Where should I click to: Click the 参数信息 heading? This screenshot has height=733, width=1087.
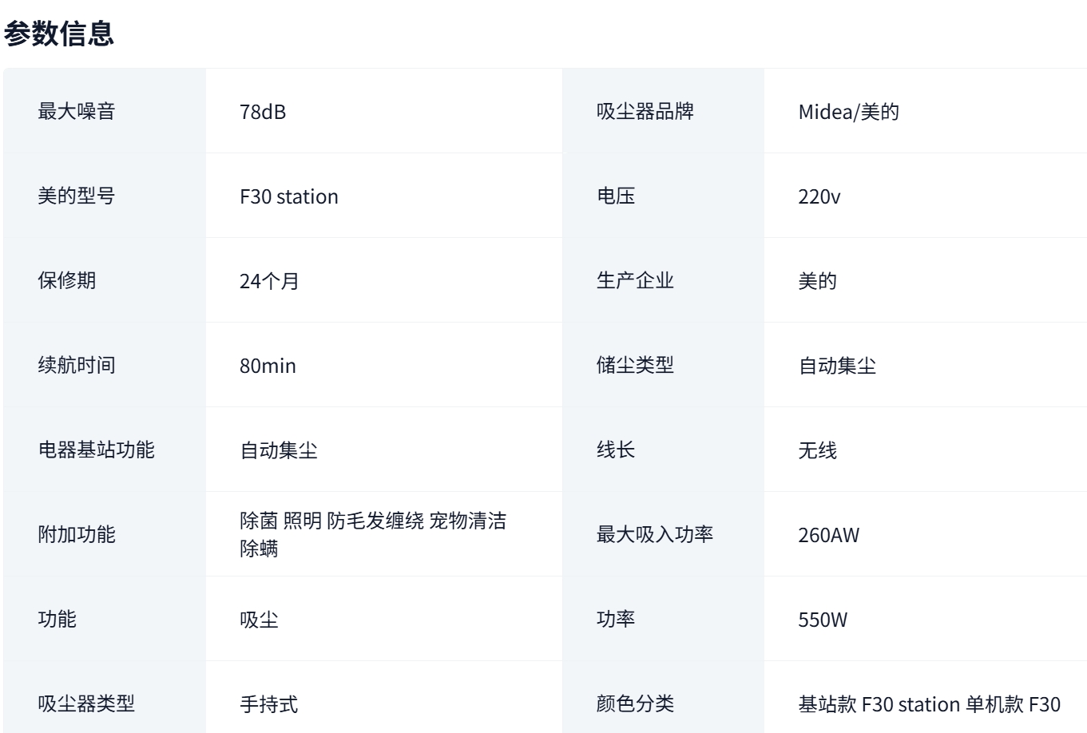pyautogui.click(x=59, y=33)
